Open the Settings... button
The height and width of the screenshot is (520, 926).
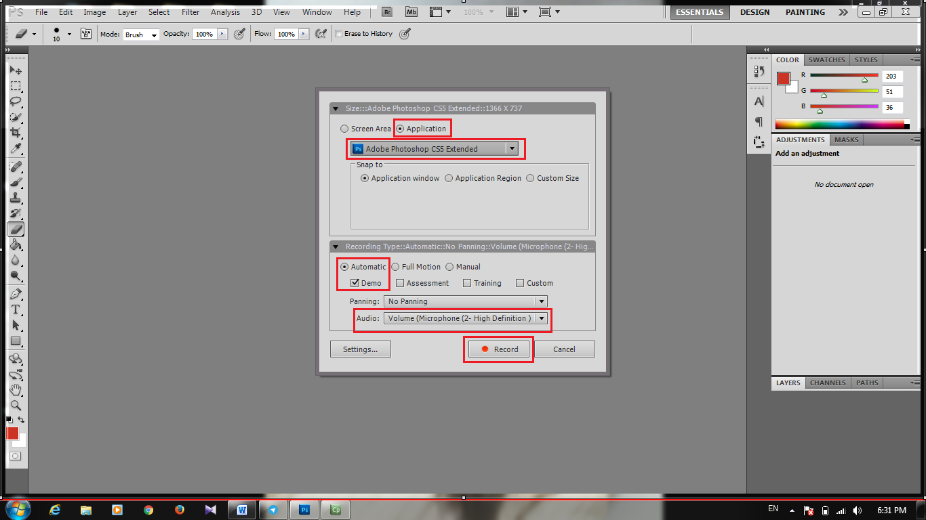click(361, 349)
